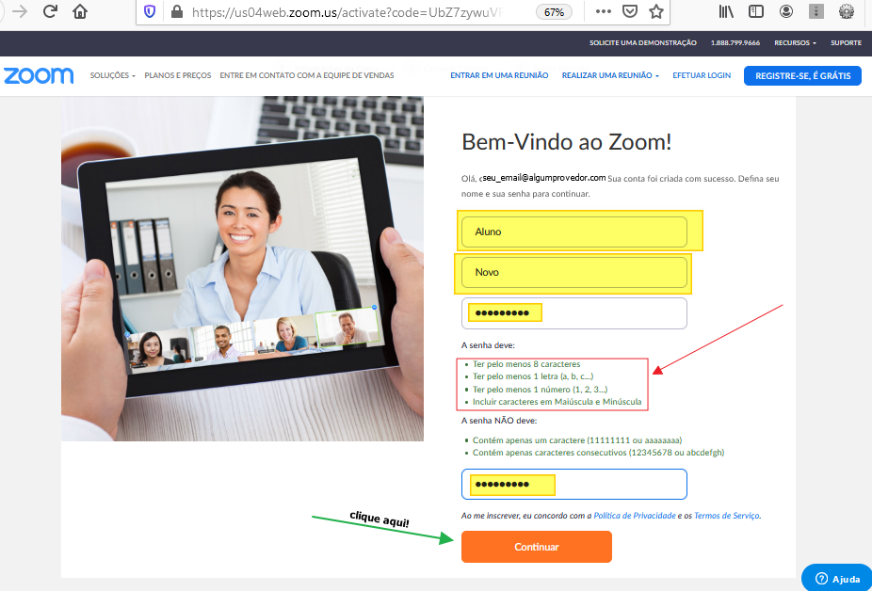This screenshot has height=591, width=872.
Task: Open ENTRE EM CONTATO COM A EQUIPE DE VENDAS
Action: click(307, 75)
